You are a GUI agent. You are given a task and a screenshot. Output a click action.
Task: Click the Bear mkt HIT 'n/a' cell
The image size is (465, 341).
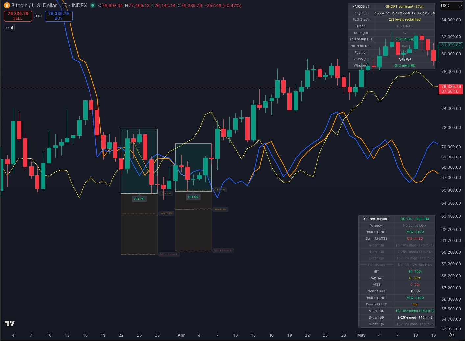pyautogui.click(x=415, y=304)
